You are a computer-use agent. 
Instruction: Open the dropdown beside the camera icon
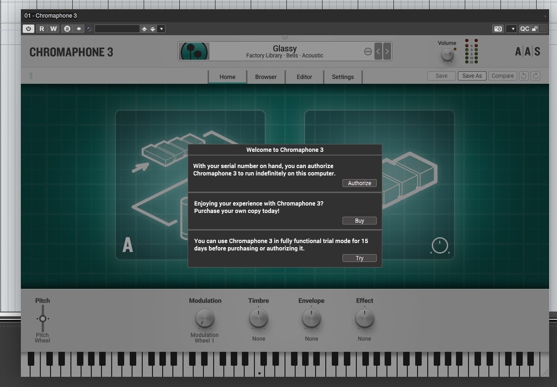click(x=511, y=29)
